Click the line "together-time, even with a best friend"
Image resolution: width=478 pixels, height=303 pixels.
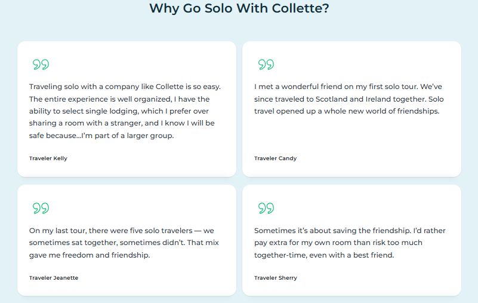pyautogui.click(x=324, y=255)
